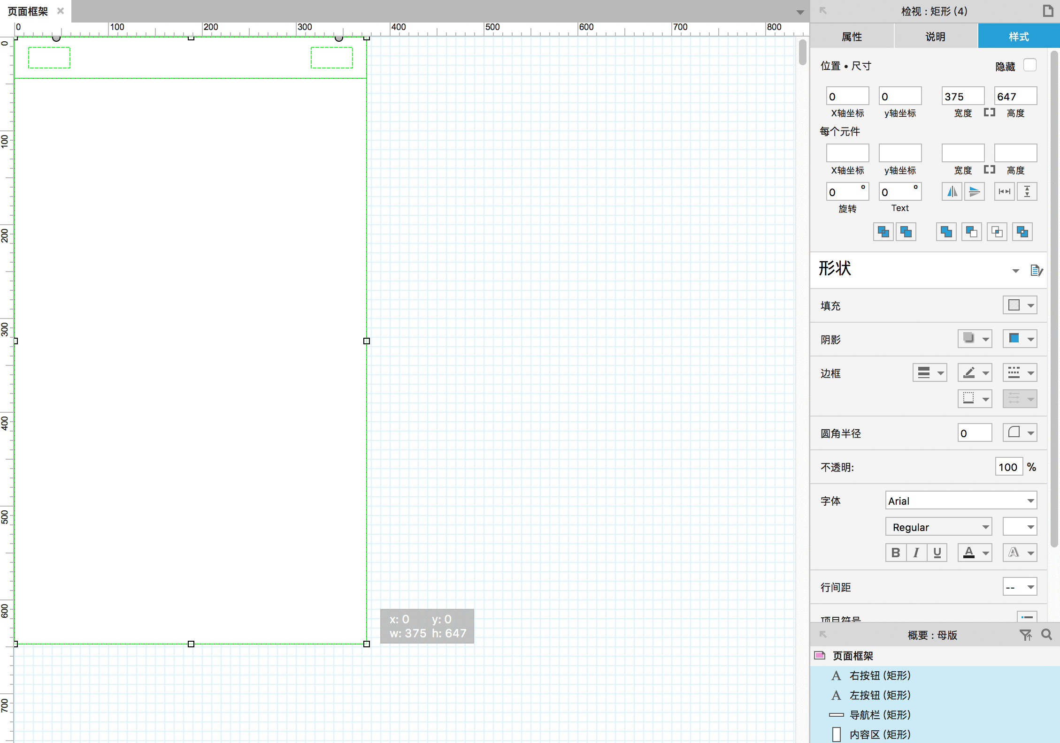This screenshot has width=1060, height=743.
Task: Open the Arial font family dropdown
Action: tap(961, 500)
